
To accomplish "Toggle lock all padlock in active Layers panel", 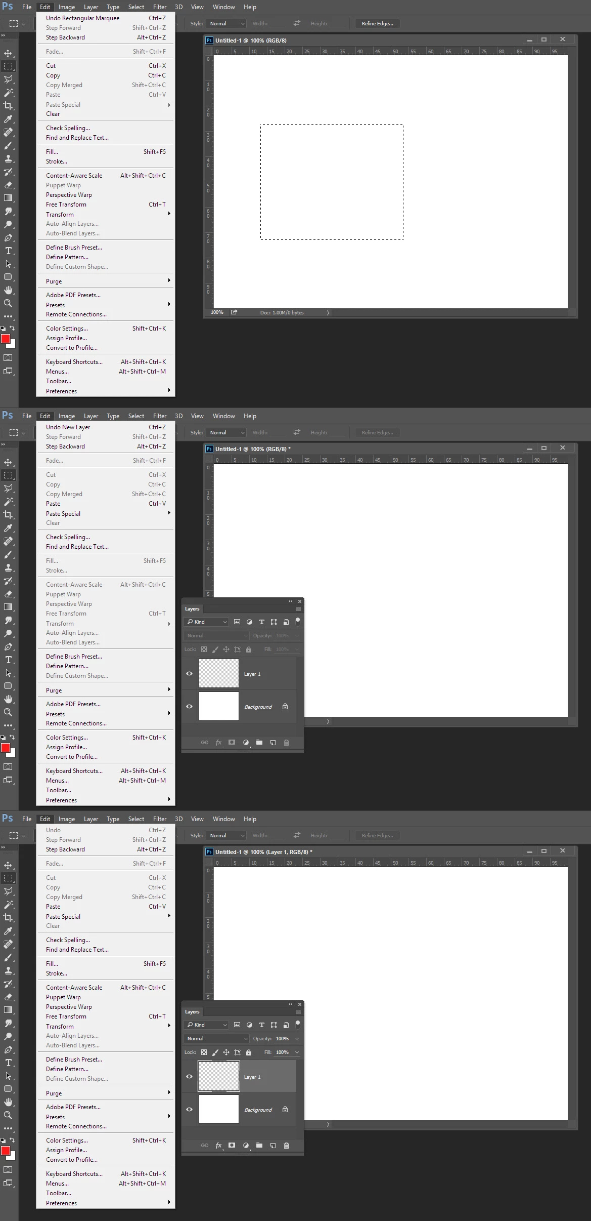I will pyautogui.click(x=248, y=1052).
